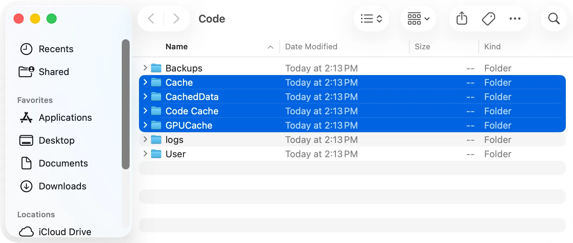Sort by the Size column header
This screenshot has height=243, width=573.
pos(422,47)
